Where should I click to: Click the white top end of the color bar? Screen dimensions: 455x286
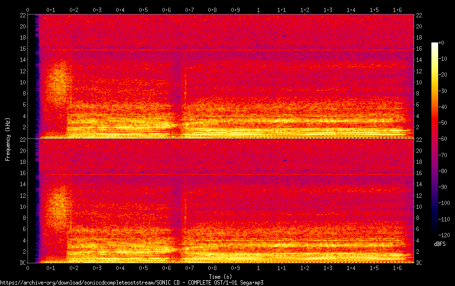[x=435, y=45]
